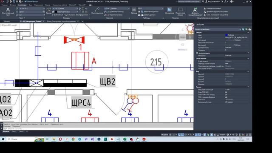This screenshot has height=153, width=272.
Task: Open the text style dropdown in Text panel
Action: tap(32, 8)
